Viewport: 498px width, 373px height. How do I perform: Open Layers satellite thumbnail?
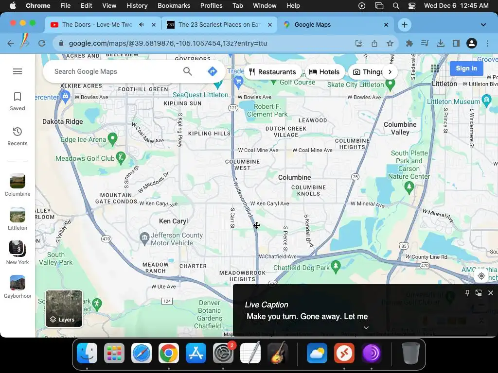point(64,308)
